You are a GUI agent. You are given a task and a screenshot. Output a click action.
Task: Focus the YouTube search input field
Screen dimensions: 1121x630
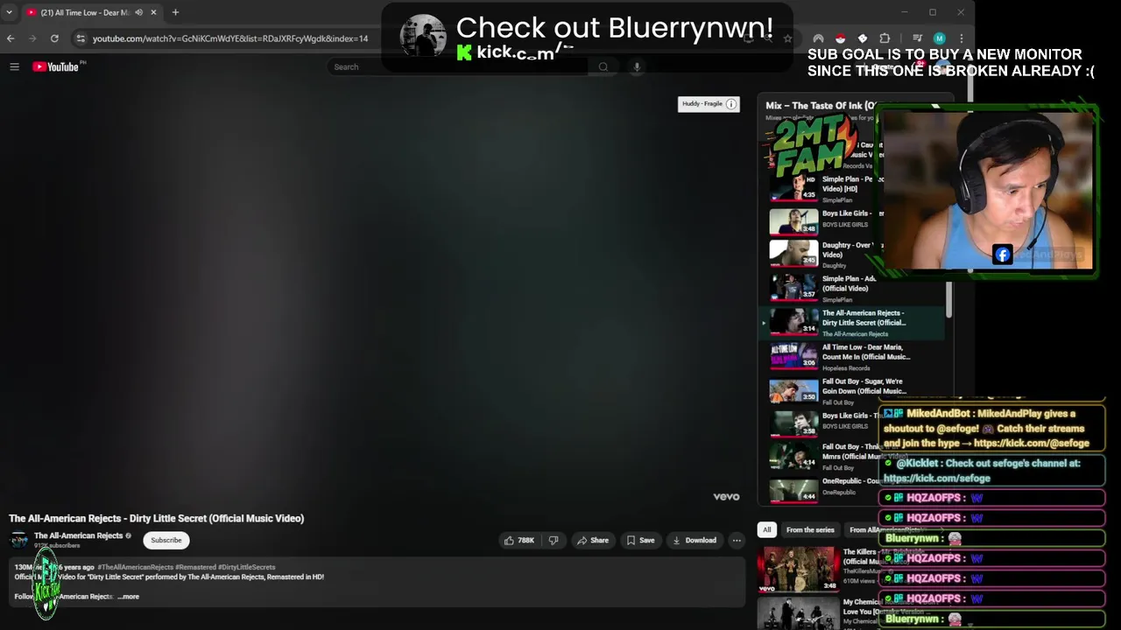click(459, 66)
